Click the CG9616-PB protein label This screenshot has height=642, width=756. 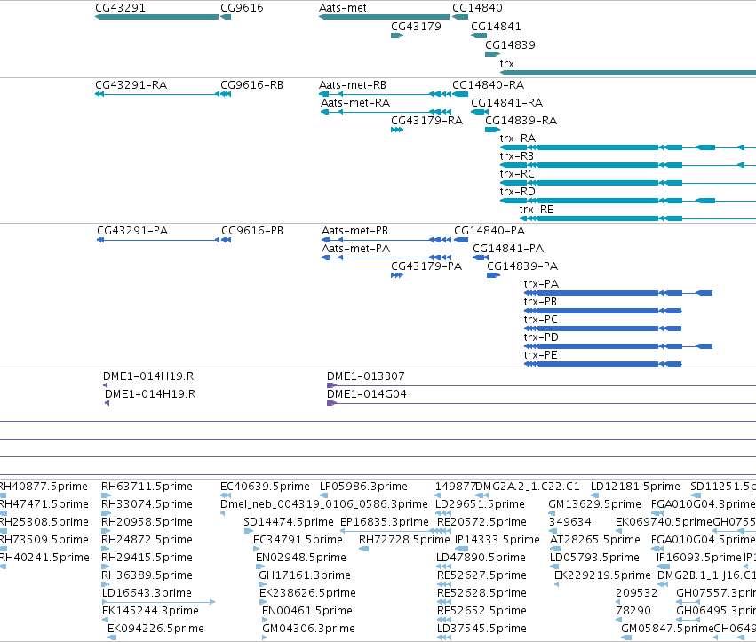(x=252, y=232)
